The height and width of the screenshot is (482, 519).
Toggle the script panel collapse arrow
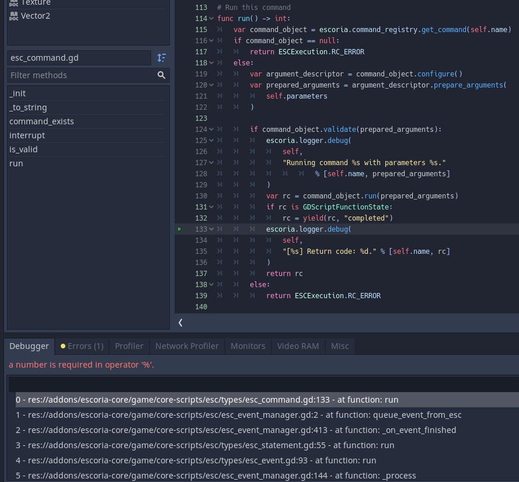pyautogui.click(x=180, y=323)
